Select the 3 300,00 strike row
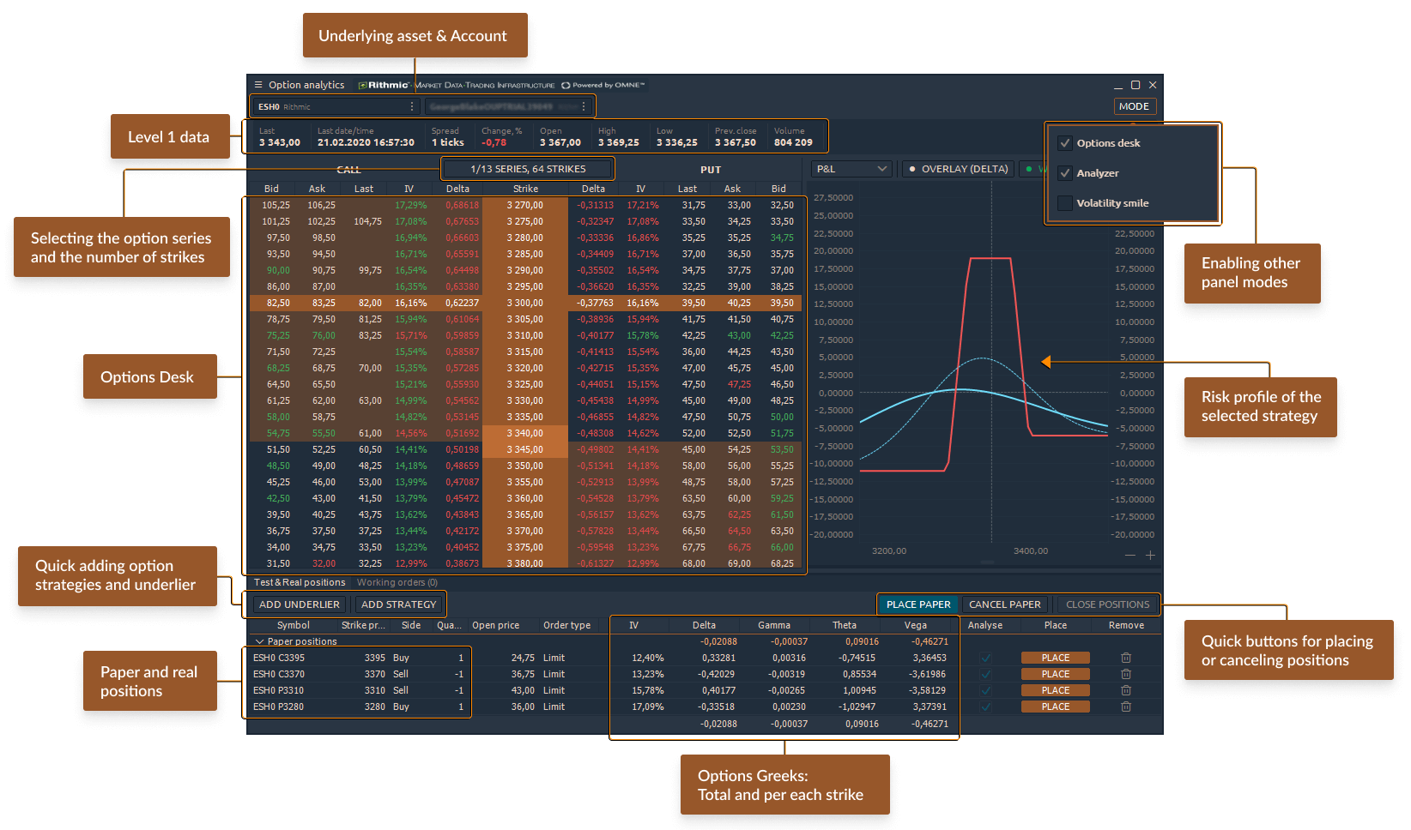This screenshot has width=1411, height=830. click(524, 303)
